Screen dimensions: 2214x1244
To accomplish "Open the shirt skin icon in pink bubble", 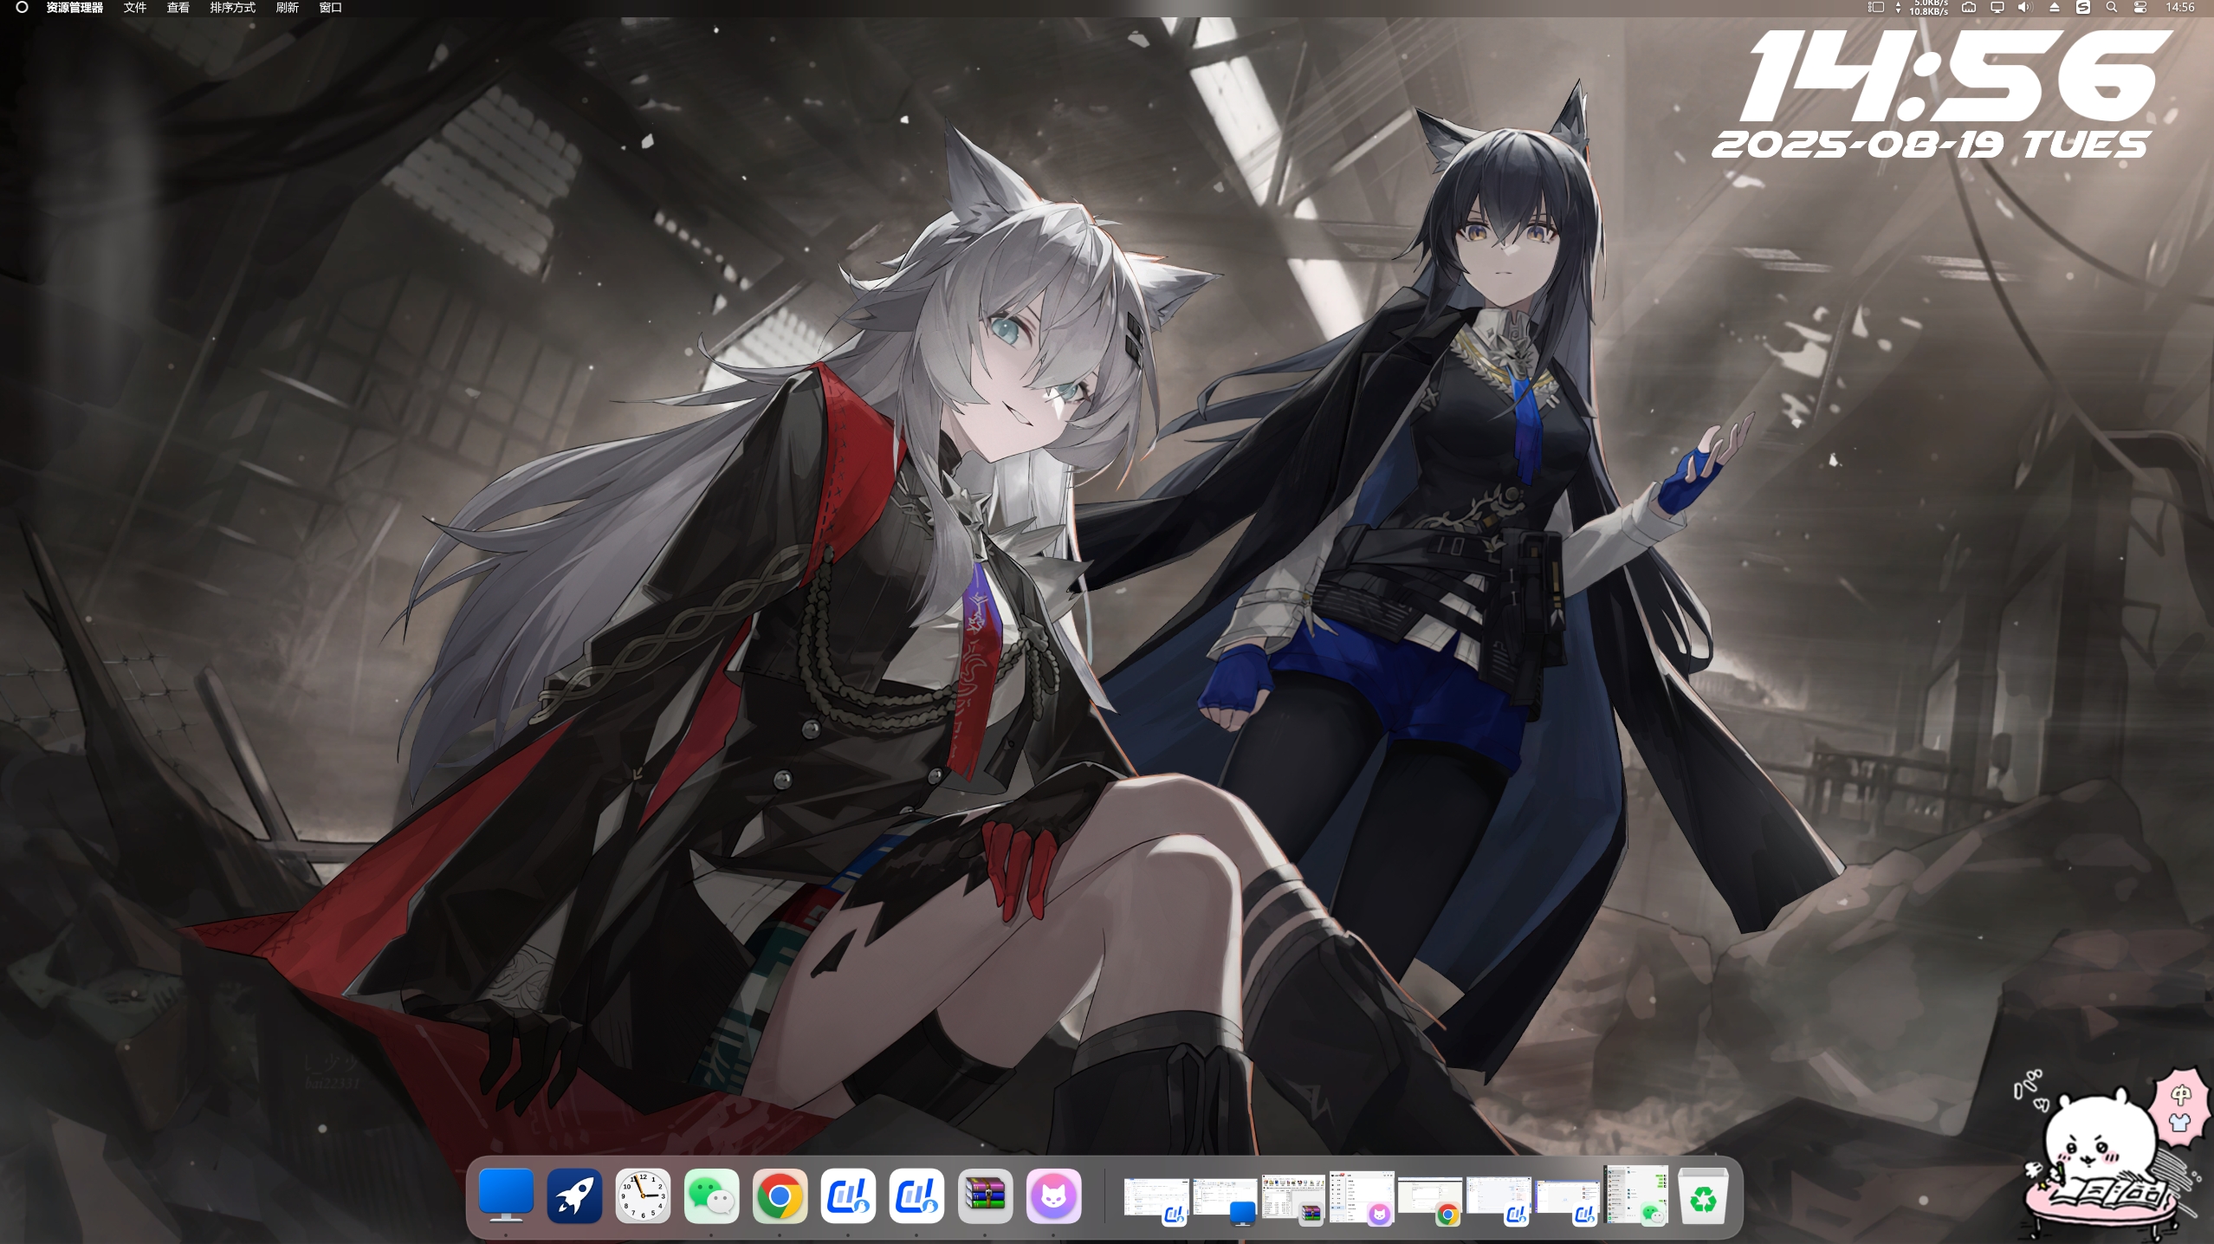I will coord(2179,1123).
